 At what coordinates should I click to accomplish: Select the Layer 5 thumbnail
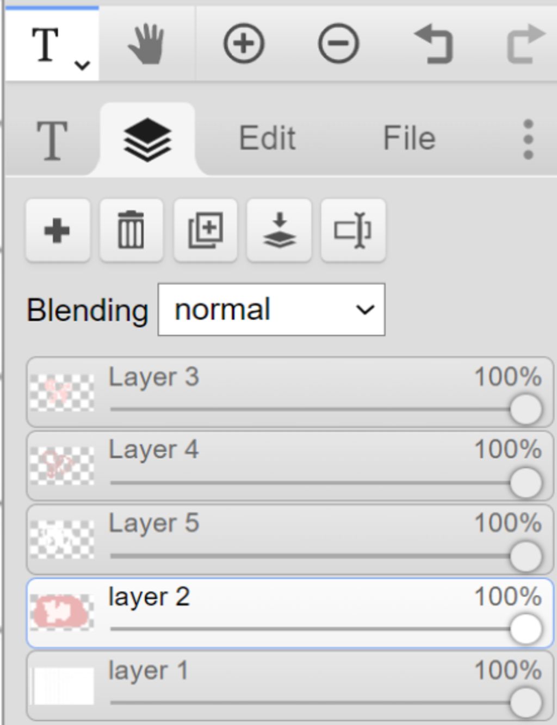(x=61, y=539)
